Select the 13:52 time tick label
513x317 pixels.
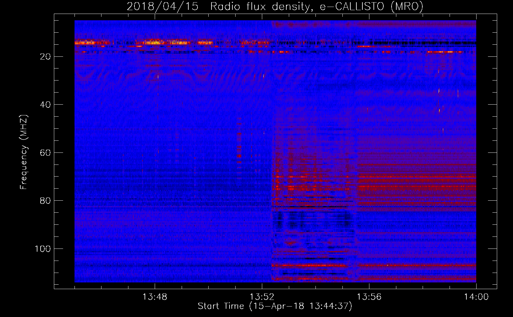[262, 297]
